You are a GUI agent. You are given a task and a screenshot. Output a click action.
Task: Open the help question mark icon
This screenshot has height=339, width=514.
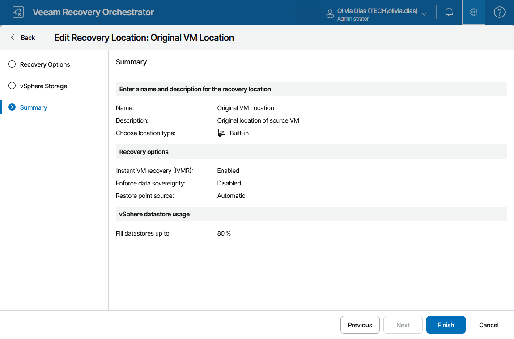click(x=499, y=12)
